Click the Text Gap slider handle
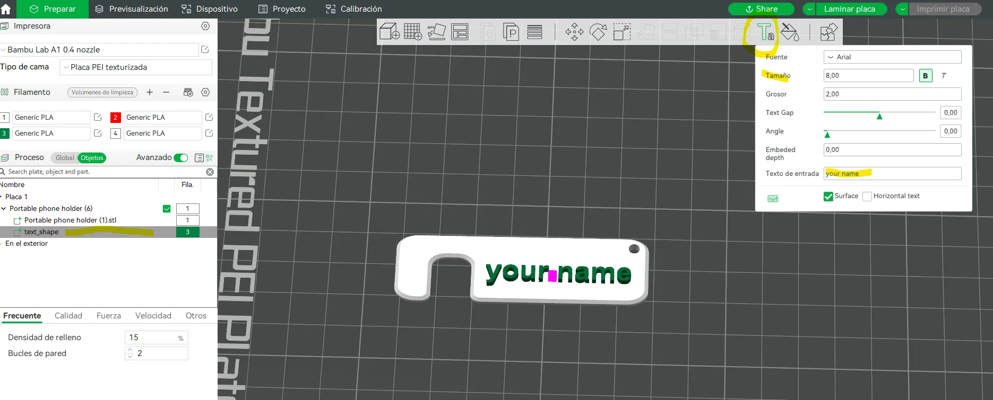The width and height of the screenshot is (993, 400). [879, 116]
